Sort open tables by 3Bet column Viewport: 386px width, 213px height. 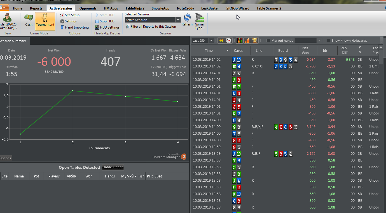click(x=158, y=176)
